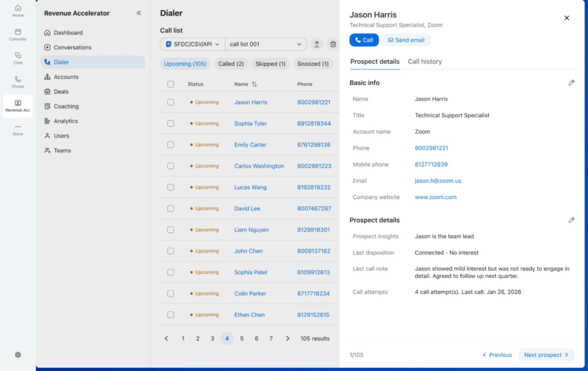Jump to results page 5
The height and width of the screenshot is (371, 588).
tap(242, 338)
